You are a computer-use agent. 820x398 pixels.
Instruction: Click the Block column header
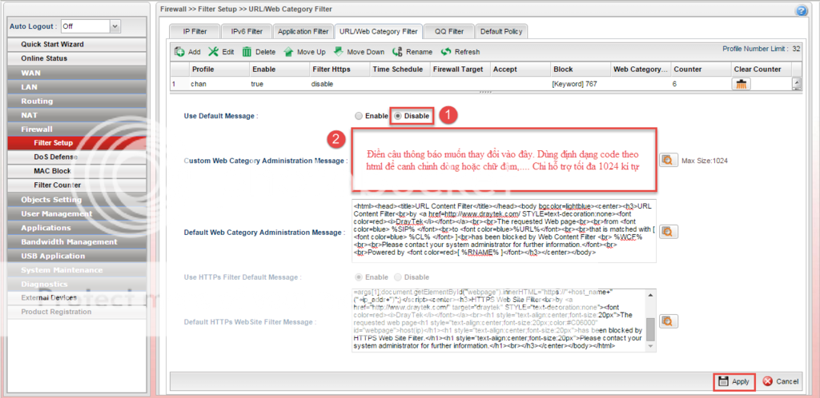click(x=580, y=69)
